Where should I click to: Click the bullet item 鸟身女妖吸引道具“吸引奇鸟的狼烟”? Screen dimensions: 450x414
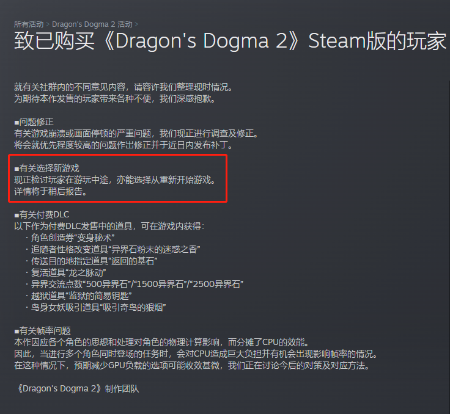pos(96,308)
